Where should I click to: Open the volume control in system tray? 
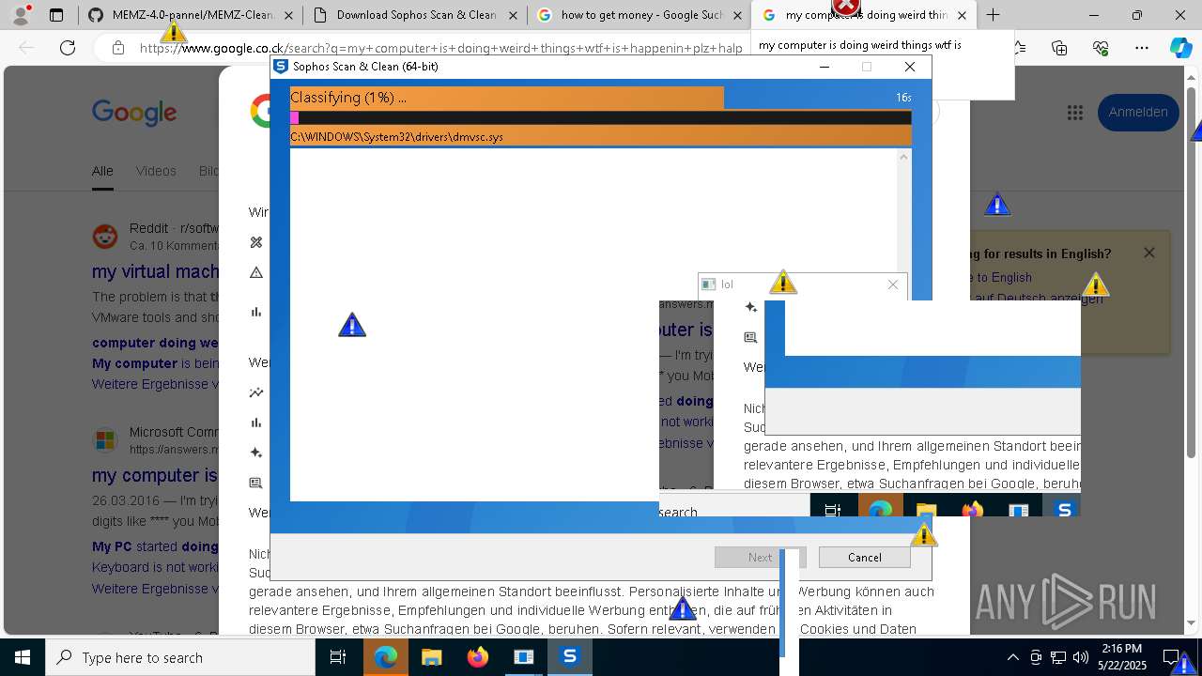click(1081, 657)
